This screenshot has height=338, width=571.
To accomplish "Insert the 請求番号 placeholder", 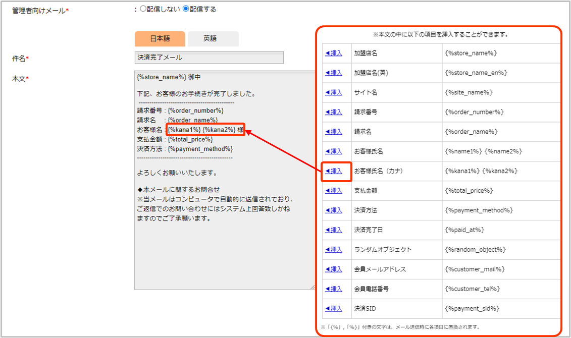I will [334, 112].
